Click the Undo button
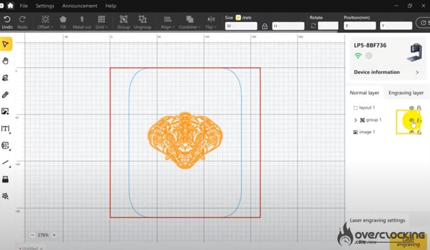This screenshot has width=430, height=250. click(x=7, y=22)
